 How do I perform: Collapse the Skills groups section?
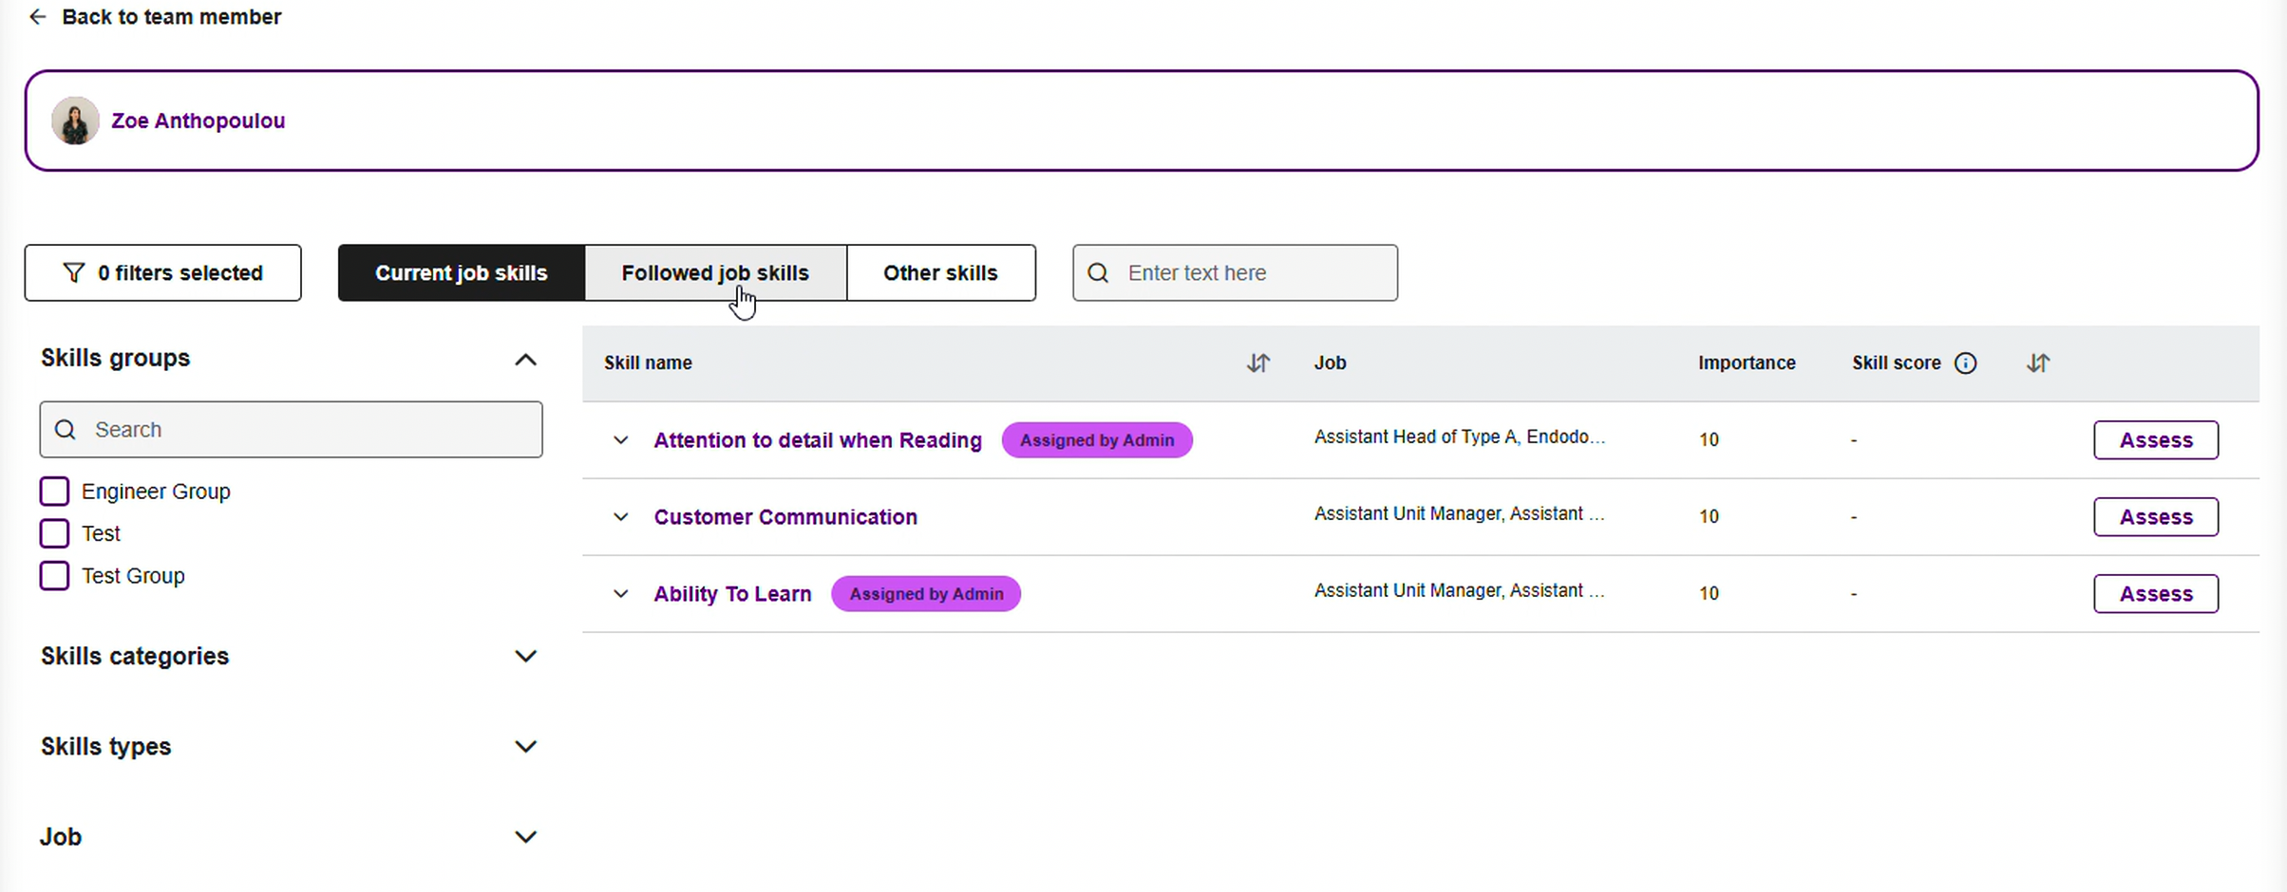click(x=525, y=360)
